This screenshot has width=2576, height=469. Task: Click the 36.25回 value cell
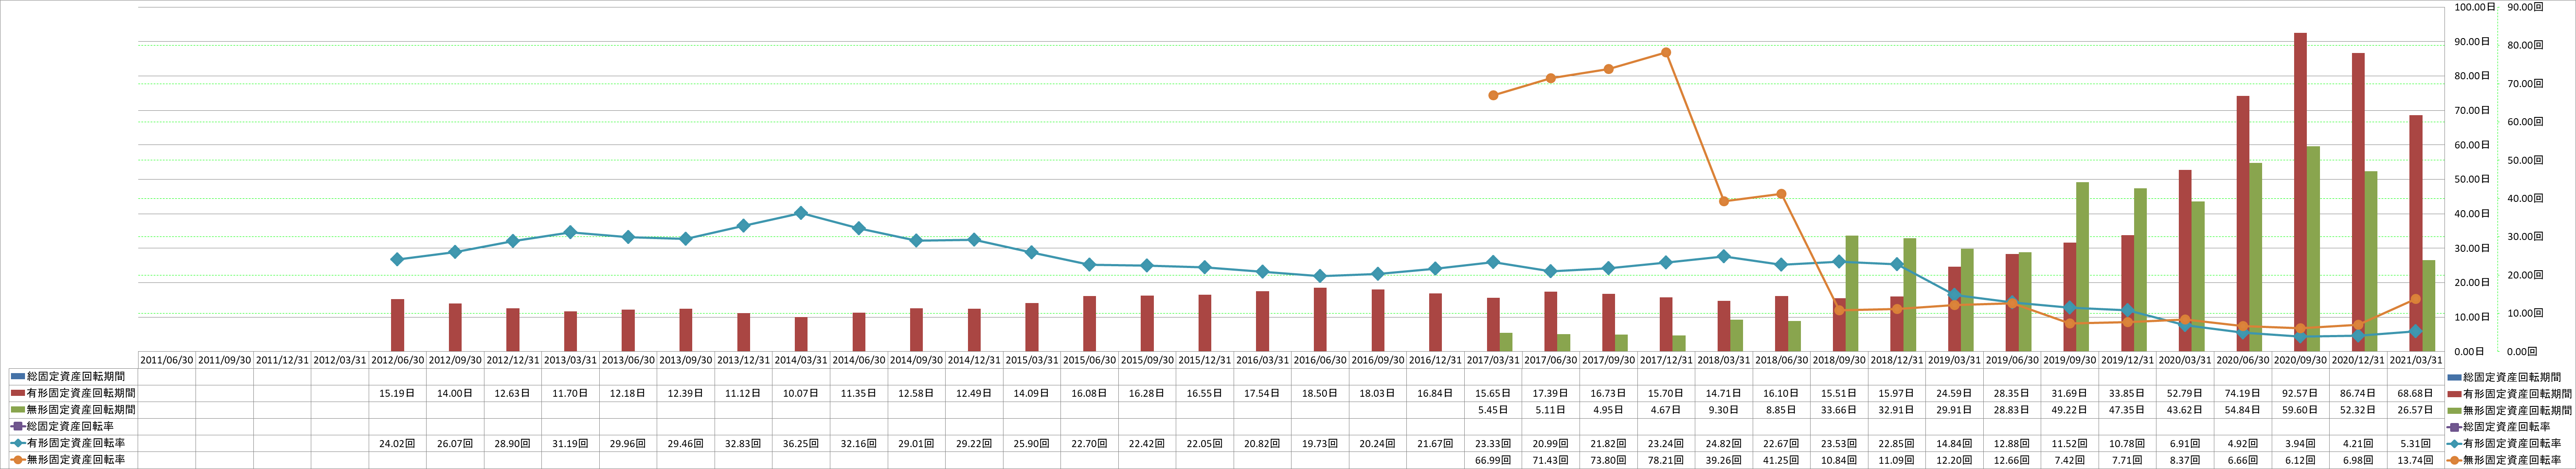pyautogui.click(x=801, y=443)
